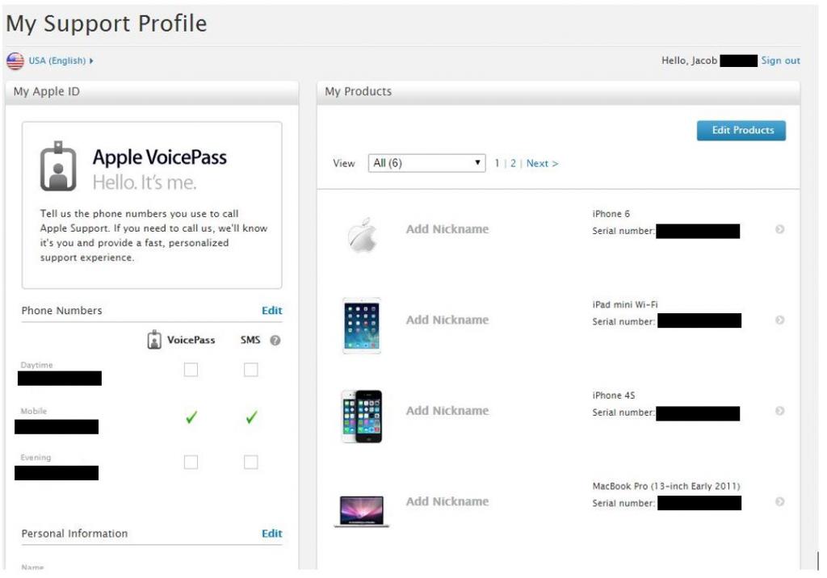Enable VoicePass for the Daytime number
The image size is (827, 578).
click(x=191, y=370)
